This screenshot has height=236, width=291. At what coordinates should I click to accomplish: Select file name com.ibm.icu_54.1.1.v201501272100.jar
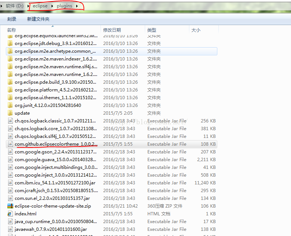click(x=55, y=183)
